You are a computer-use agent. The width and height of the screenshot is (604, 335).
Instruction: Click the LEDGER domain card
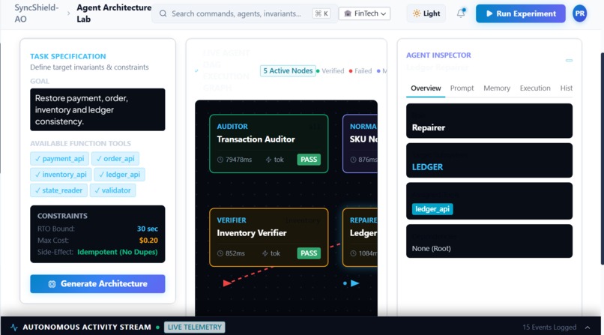(x=489, y=160)
